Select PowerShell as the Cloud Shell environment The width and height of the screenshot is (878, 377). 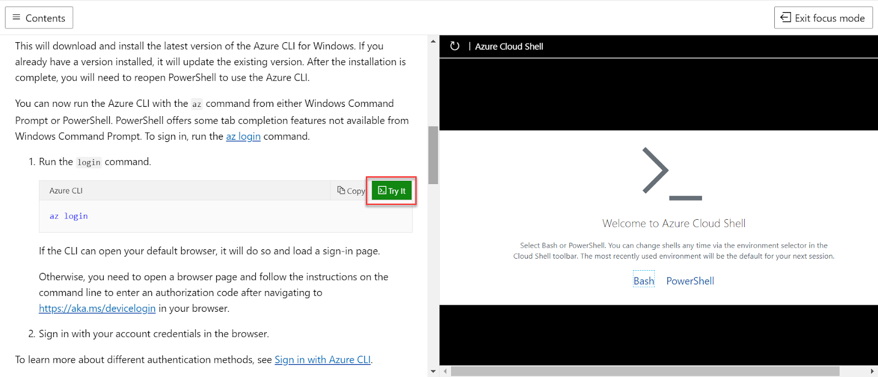click(x=689, y=280)
